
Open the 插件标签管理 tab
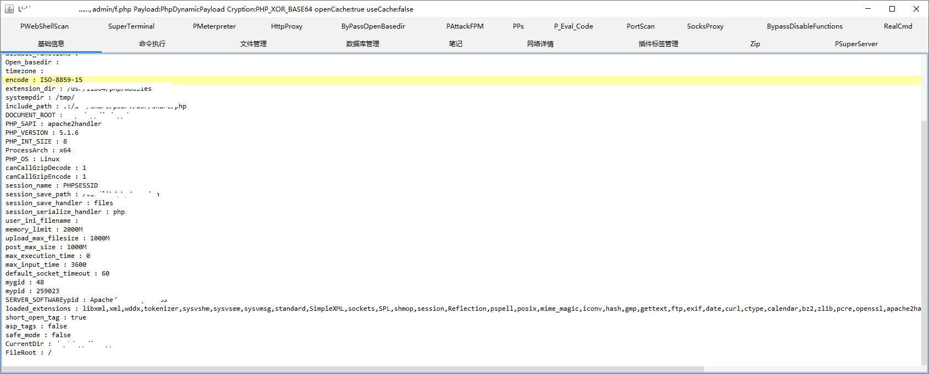click(x=659, y=44)
